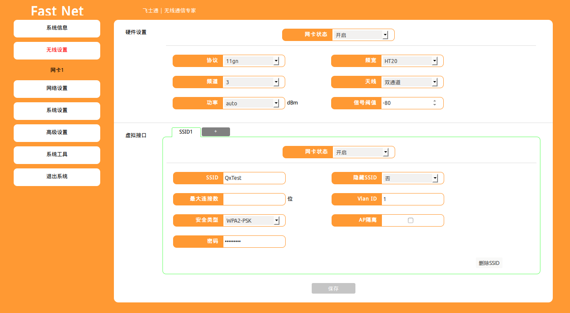The image size is (570, 313).
Task: Increase 信号阈值 with the stepper arrow
Action: click(x=434, y=101)
